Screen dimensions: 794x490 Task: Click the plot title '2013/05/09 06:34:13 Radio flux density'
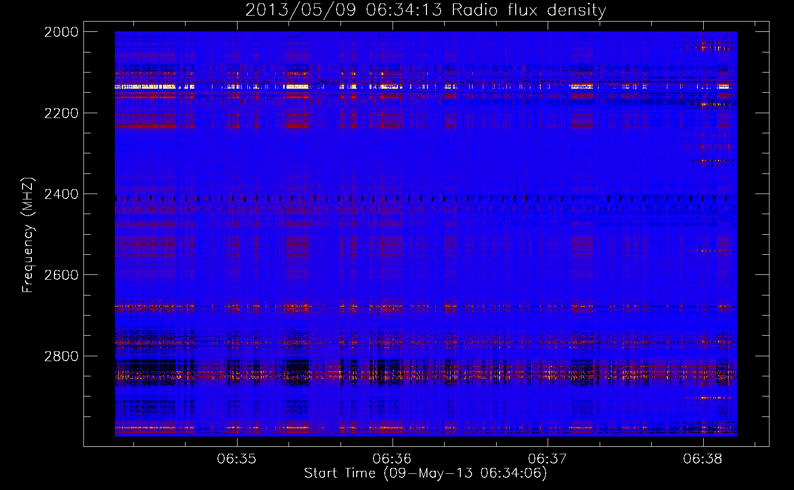tap(425, 10)
